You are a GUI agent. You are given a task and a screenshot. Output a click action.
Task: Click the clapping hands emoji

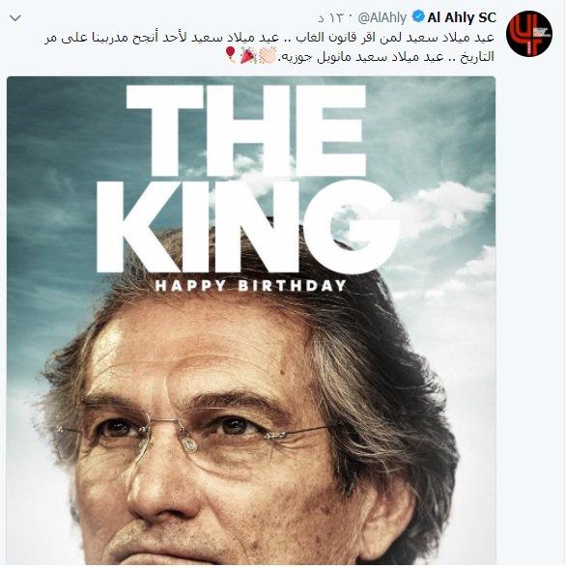[x=268, y=55]
